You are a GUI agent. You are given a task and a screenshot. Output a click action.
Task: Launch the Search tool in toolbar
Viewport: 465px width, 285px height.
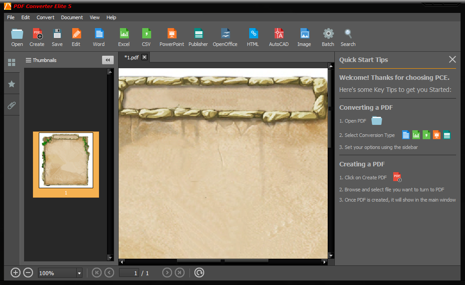click(x=348, y=37)
